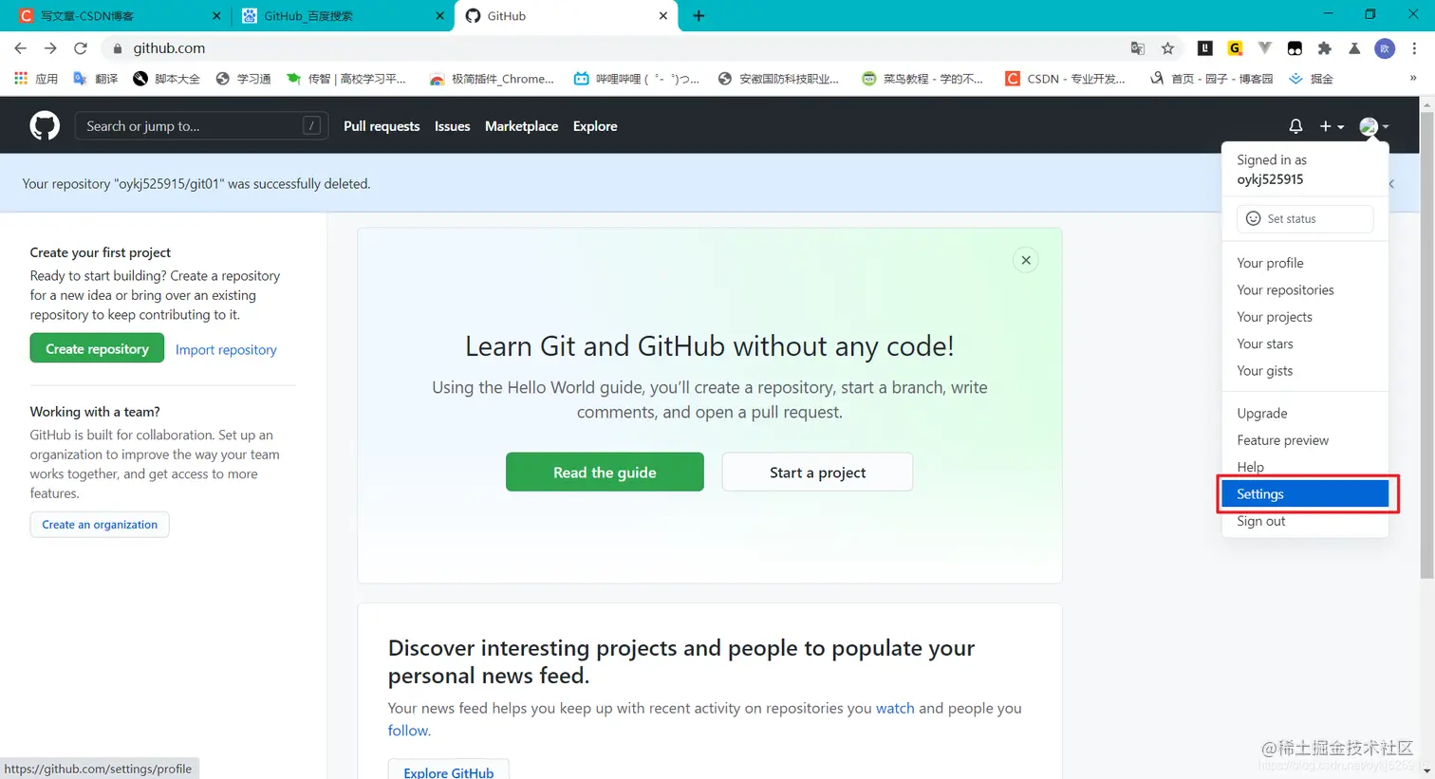
Task: Open the 哔哩哔哩 bookmark
Action: point(637,79)
